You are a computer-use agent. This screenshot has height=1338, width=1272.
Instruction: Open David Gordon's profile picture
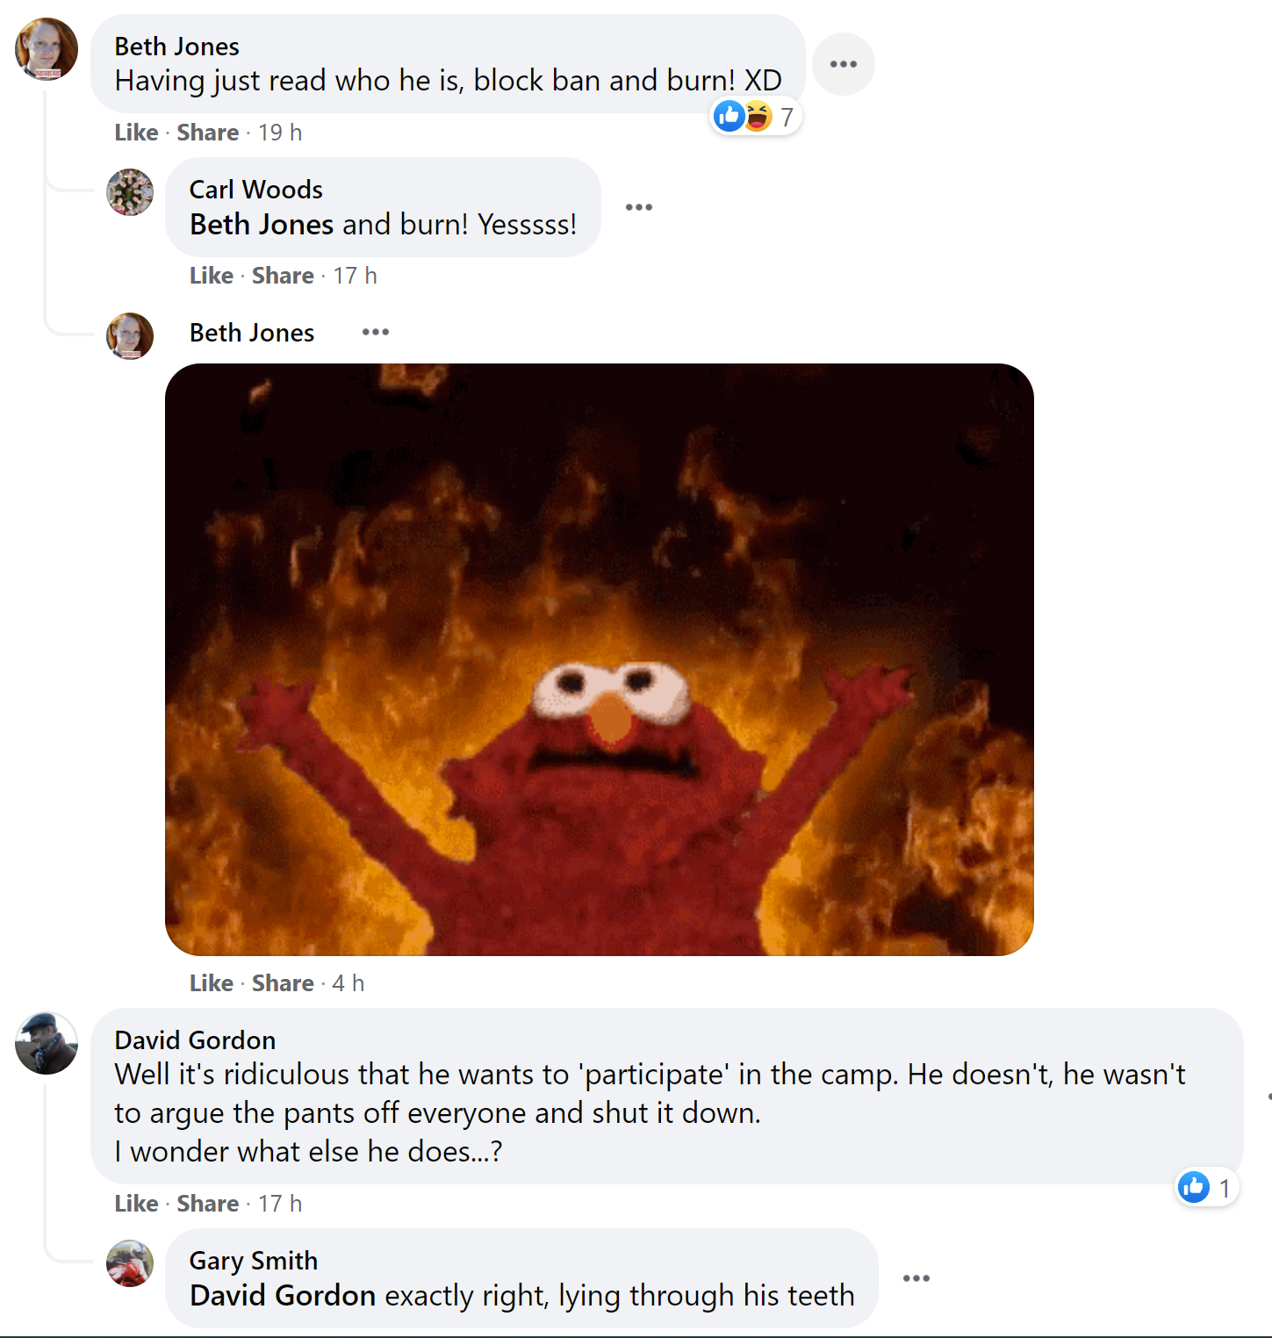click(47, 1043)
